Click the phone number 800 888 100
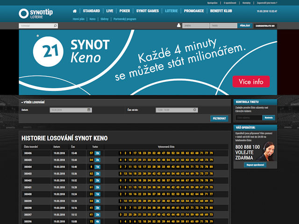Viewport: 299px width, 224px height. (x=248, y=147)
